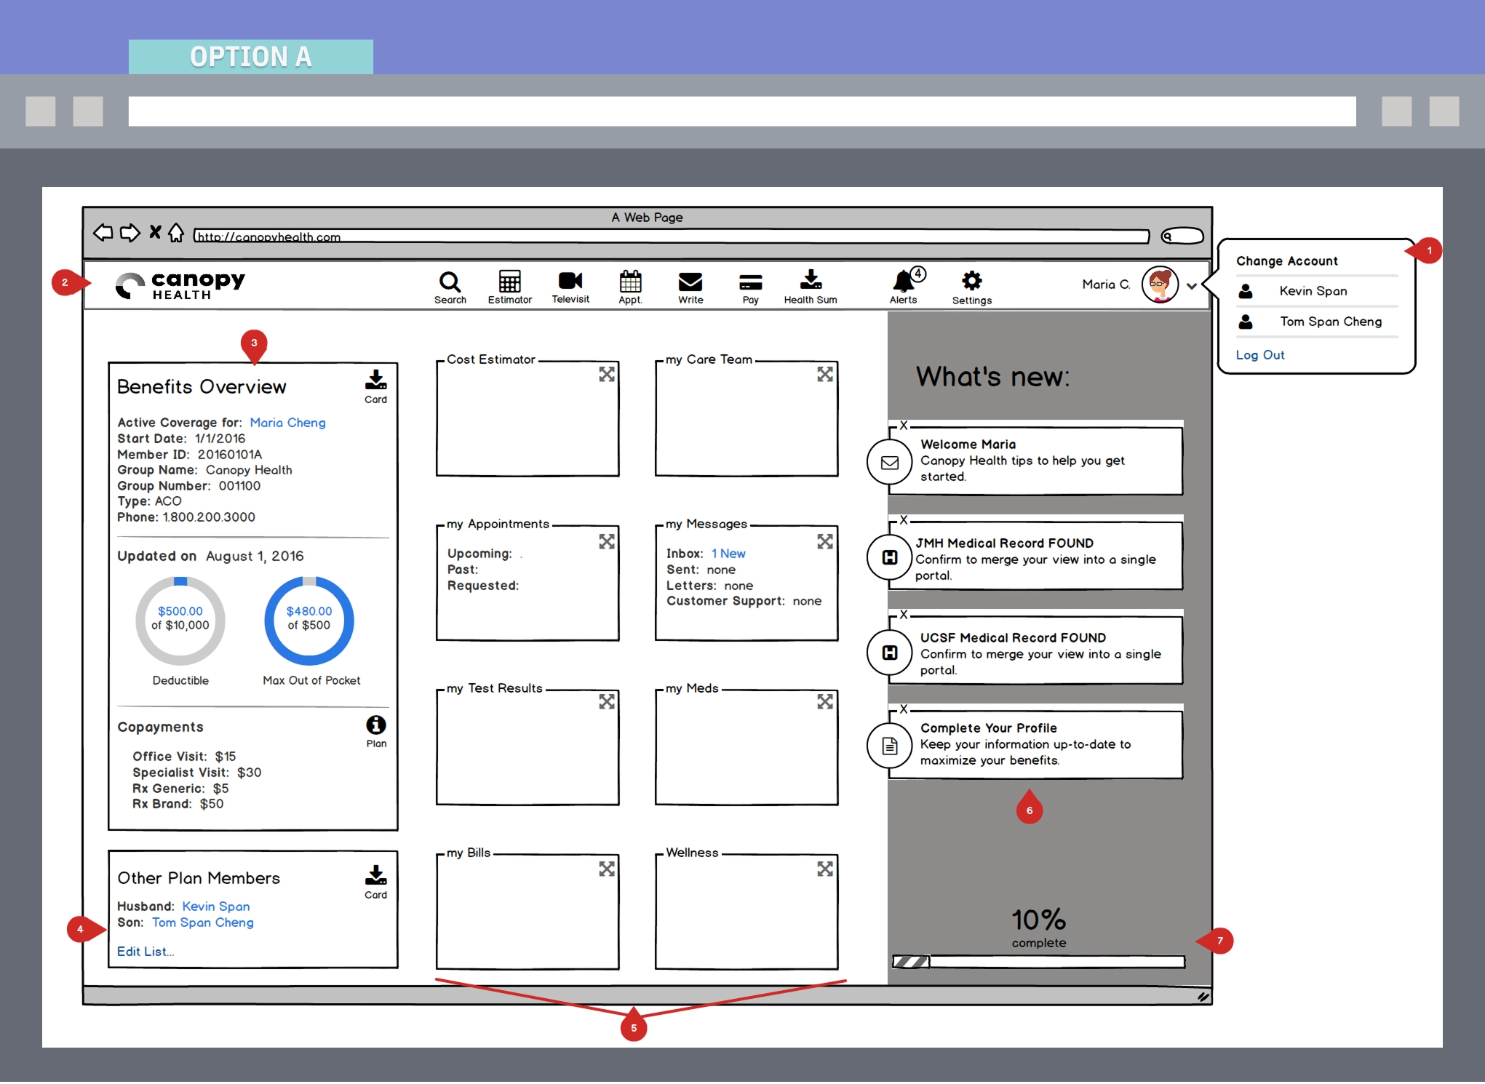The image size is (1485, 1084).
Task: Click document icon on Complete Your Profile
Action: pyautogui.click(x=890, y=746)
